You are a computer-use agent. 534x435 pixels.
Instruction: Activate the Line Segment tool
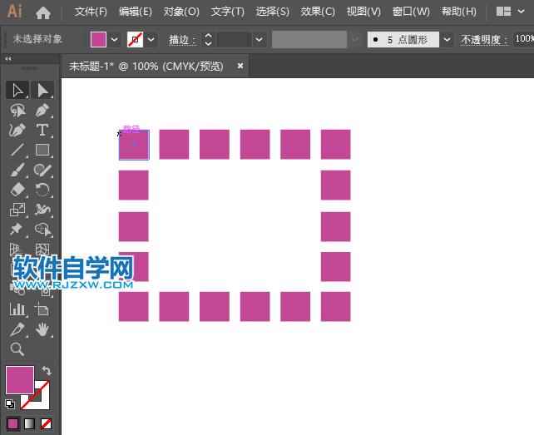tap(17, 151)
